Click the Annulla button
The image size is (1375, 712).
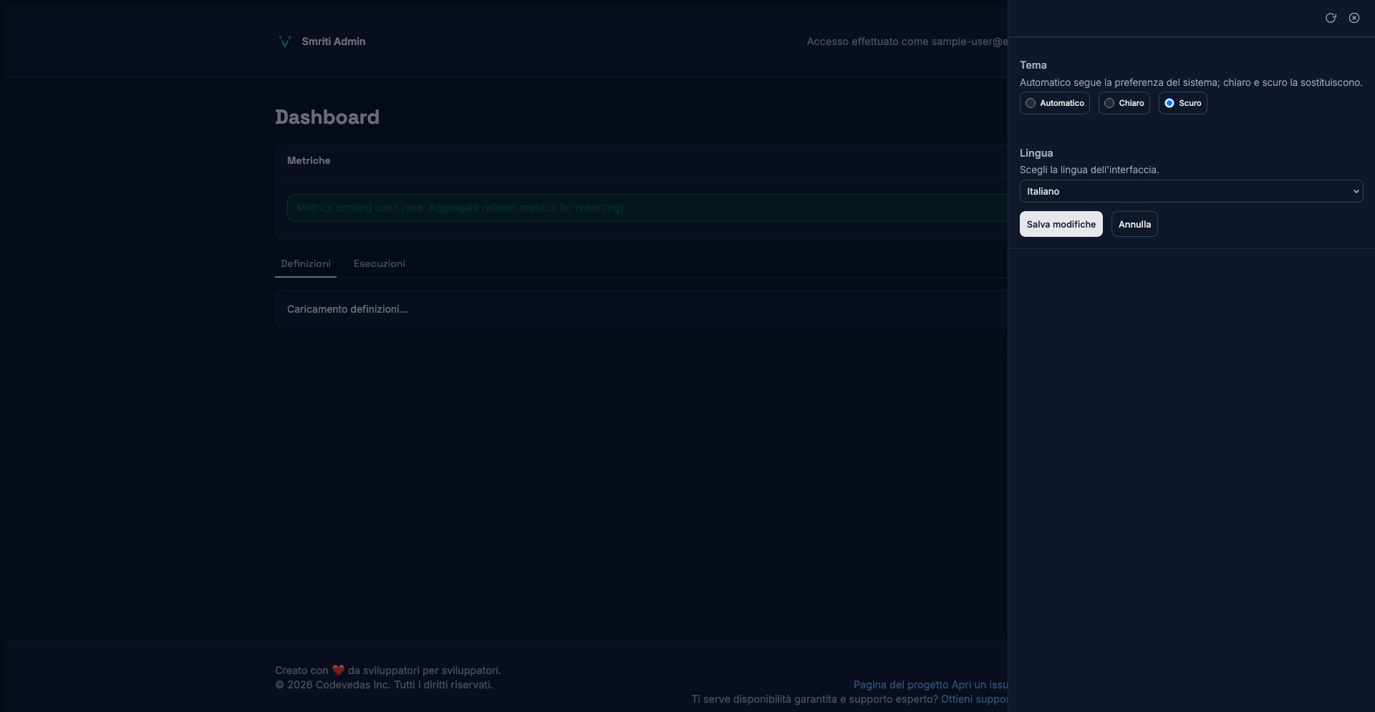tap(1134, 224)
